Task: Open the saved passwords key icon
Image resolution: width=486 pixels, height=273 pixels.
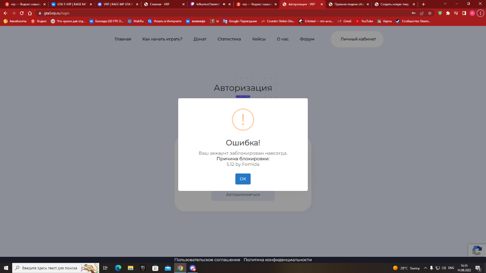Action: tap(414, 13)
